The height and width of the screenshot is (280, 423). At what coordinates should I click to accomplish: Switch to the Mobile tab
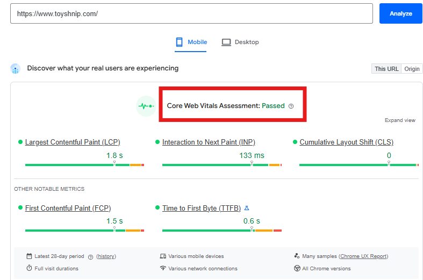191,42
